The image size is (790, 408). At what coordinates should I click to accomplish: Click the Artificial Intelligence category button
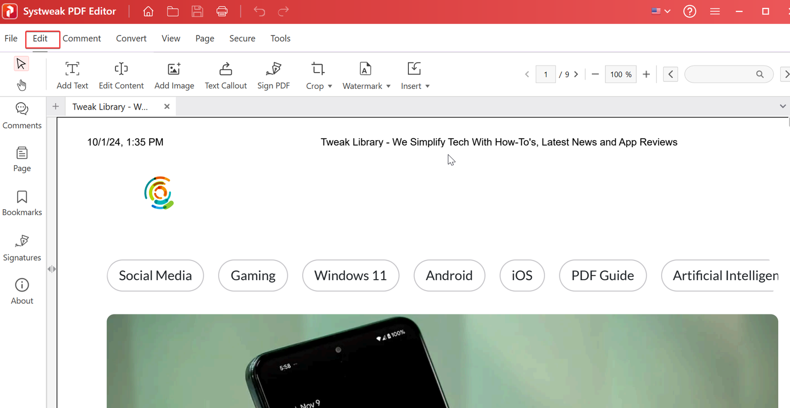pos(720,275)
